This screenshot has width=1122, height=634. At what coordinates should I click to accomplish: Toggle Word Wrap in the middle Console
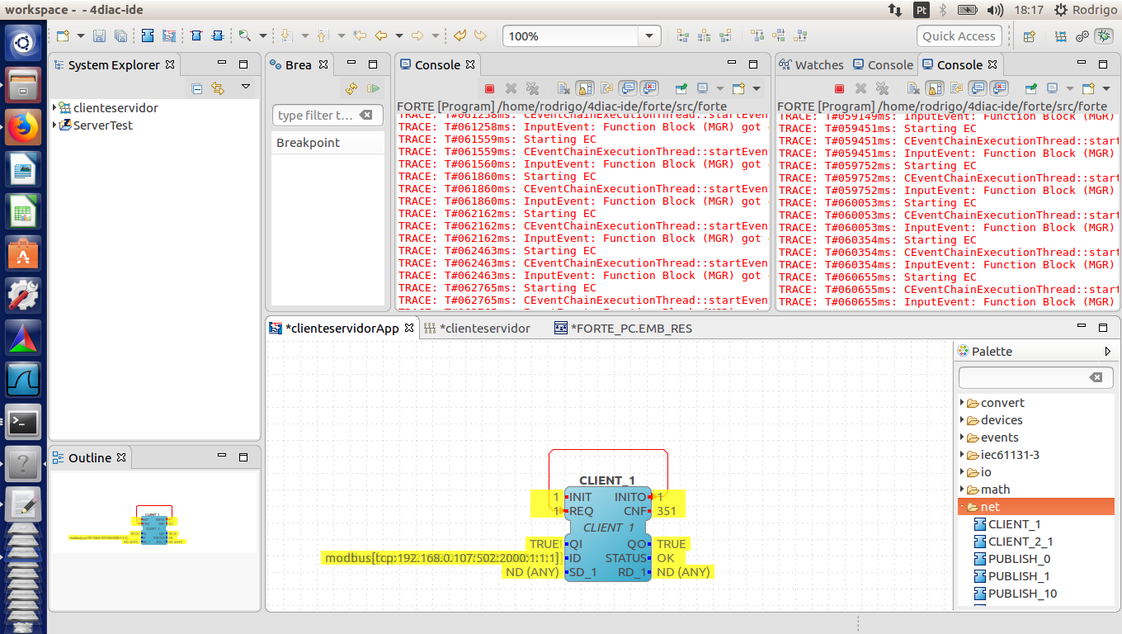click(x=606, y=88)
